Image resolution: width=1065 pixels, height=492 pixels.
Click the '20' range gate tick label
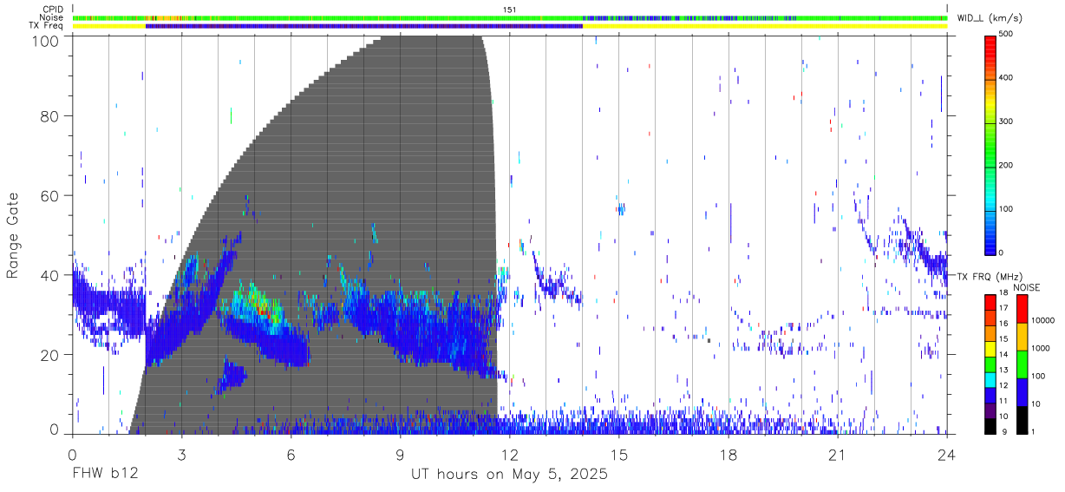coord(51,355)
